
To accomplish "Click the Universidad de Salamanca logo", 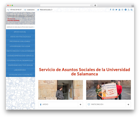I will point(20,18).
